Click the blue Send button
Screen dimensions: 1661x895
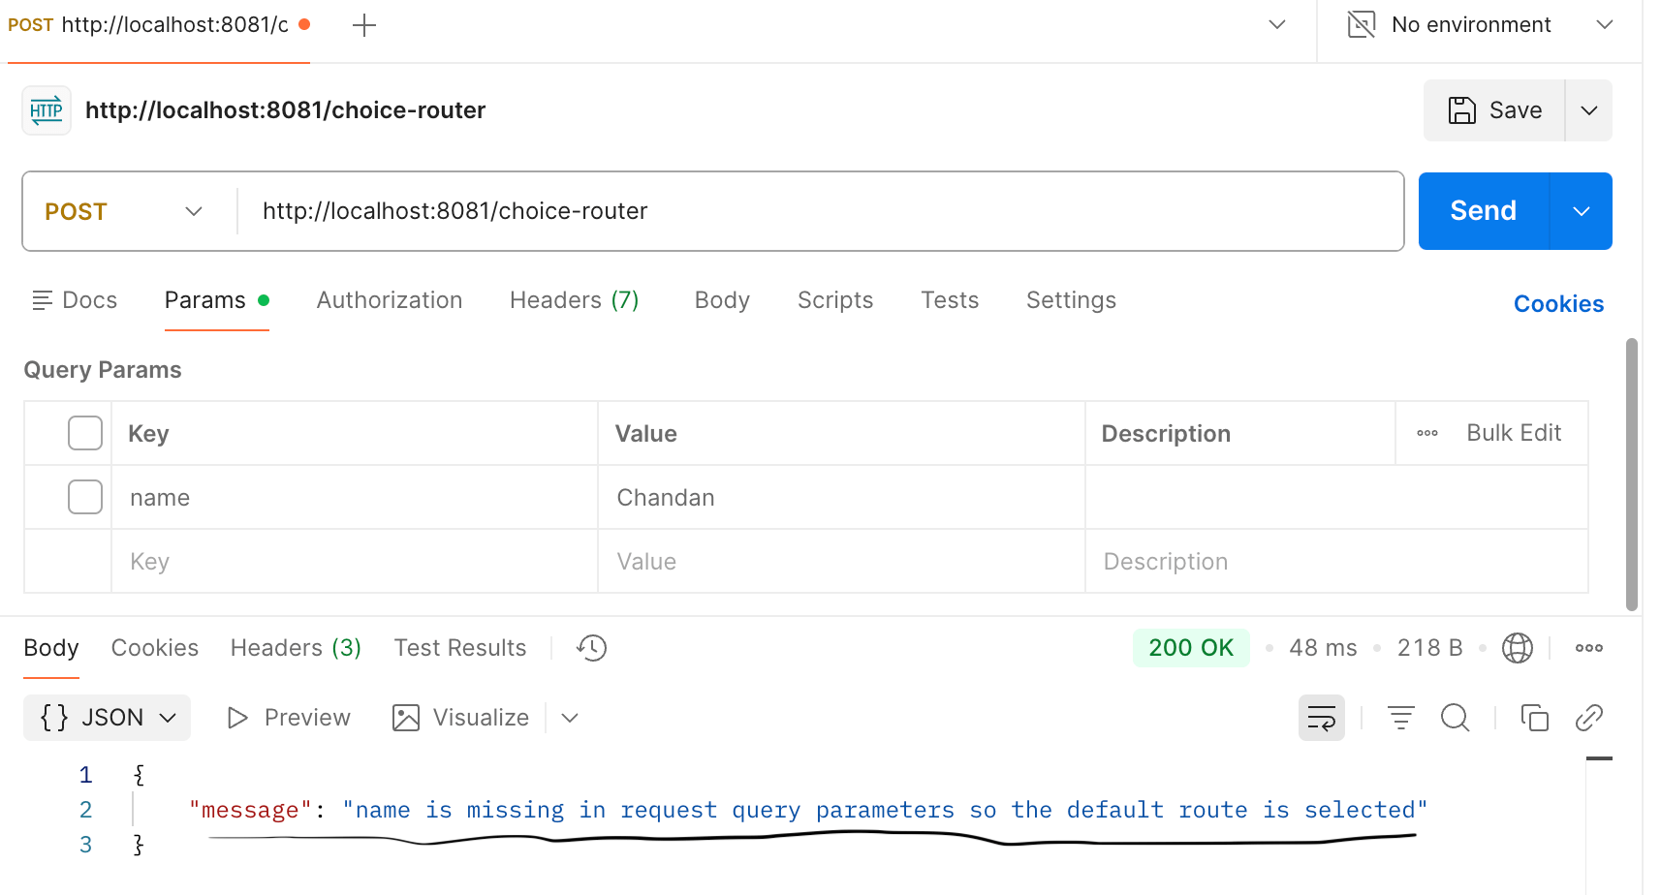point(1483,211)
